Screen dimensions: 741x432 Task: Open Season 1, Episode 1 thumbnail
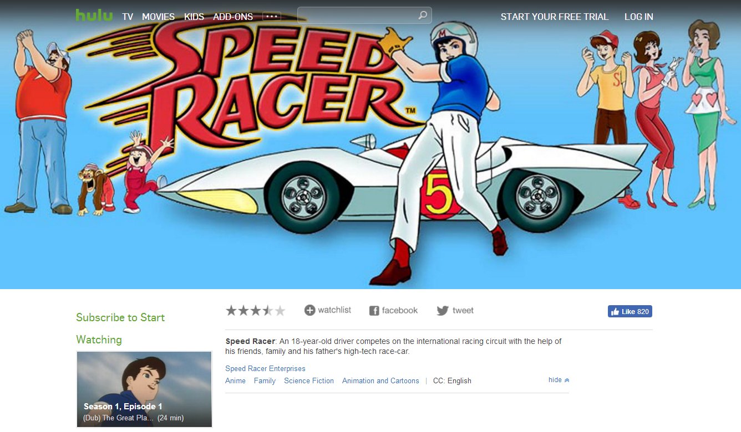144,389
